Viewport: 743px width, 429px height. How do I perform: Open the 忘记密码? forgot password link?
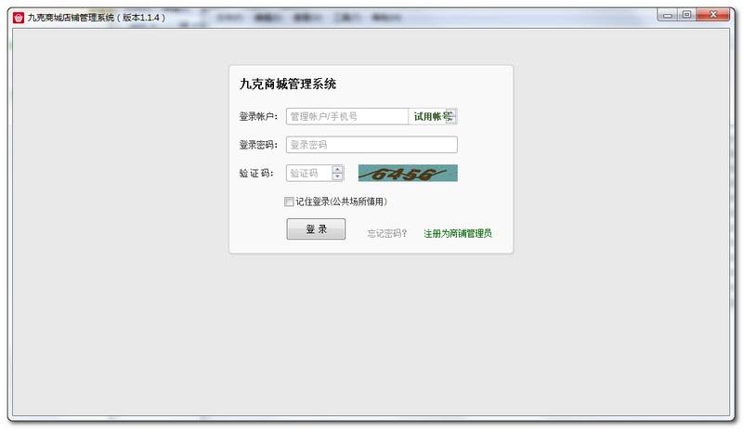(x=387, y=233)
